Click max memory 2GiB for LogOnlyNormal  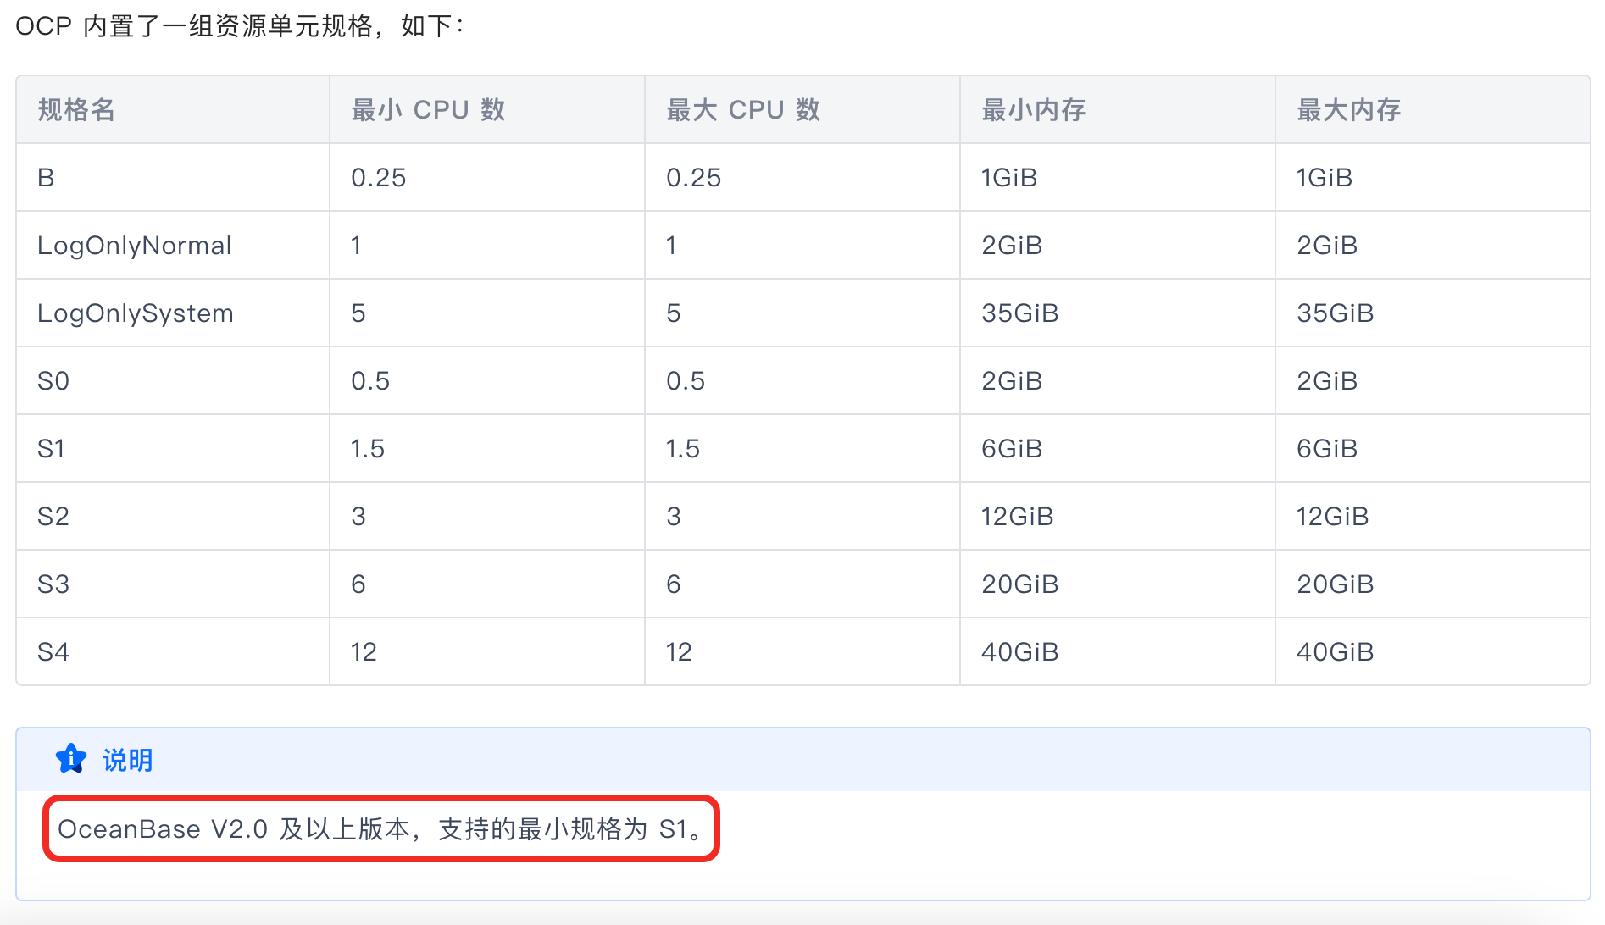[1327, 246]
